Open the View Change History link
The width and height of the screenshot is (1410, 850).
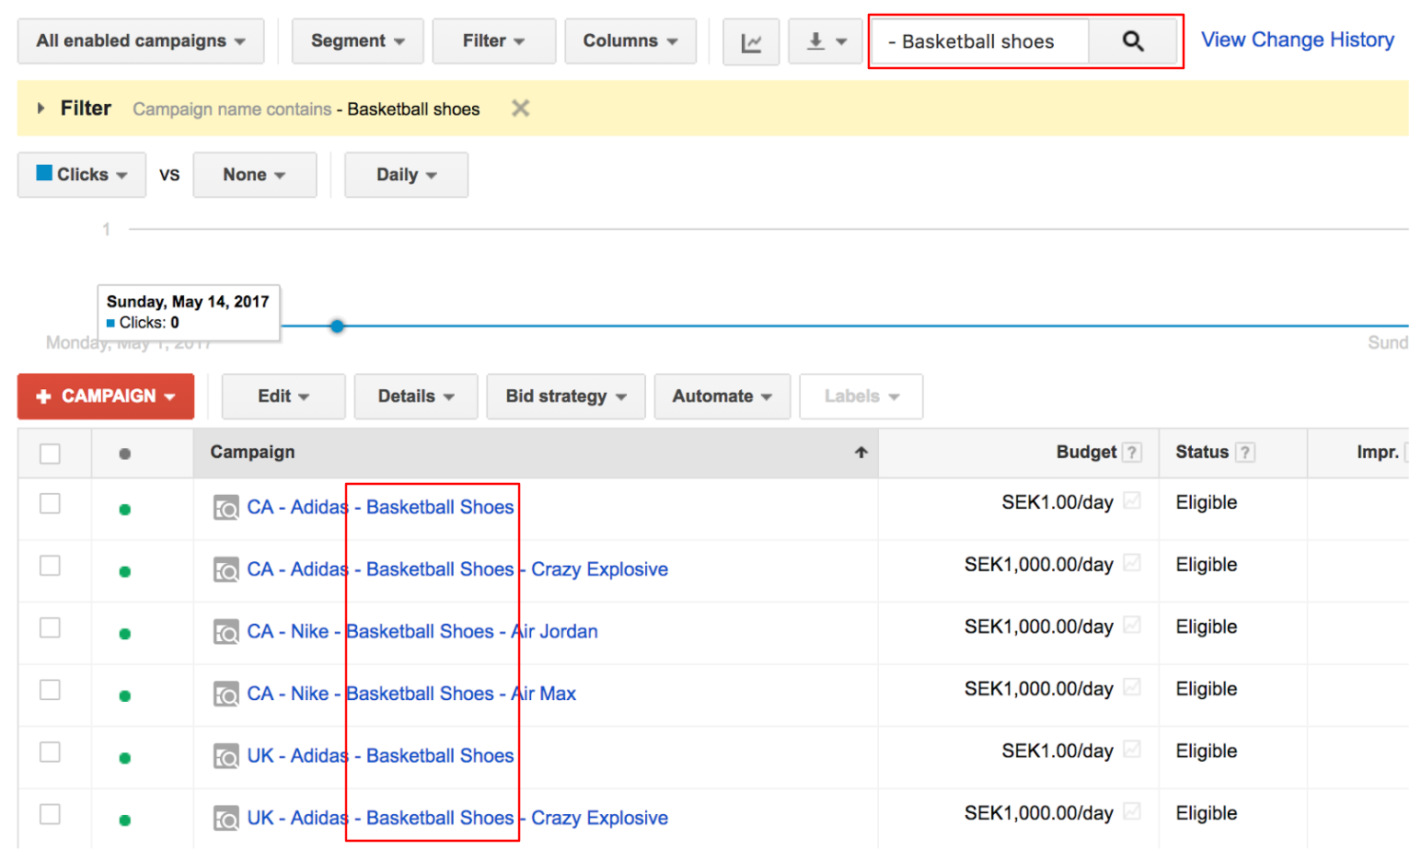click(x=1296, y=40)
